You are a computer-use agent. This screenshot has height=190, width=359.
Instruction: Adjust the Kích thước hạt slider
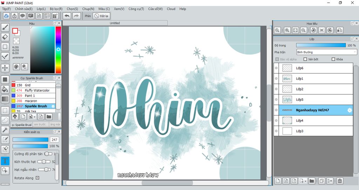[x=44, y=162]
